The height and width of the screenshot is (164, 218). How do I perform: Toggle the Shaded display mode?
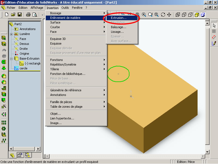[x=197, y=15]
